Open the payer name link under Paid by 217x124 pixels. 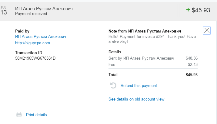[40, 36]
